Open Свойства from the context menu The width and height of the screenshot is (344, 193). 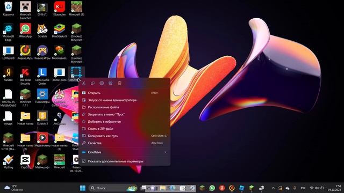pos(124,143)
